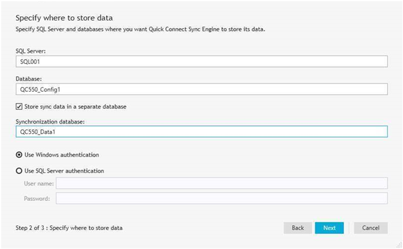Viewport: 403px width, 249px height.
Task: Go to previous step with Back button
Action: pyautogui.click(x=298, y=228)
